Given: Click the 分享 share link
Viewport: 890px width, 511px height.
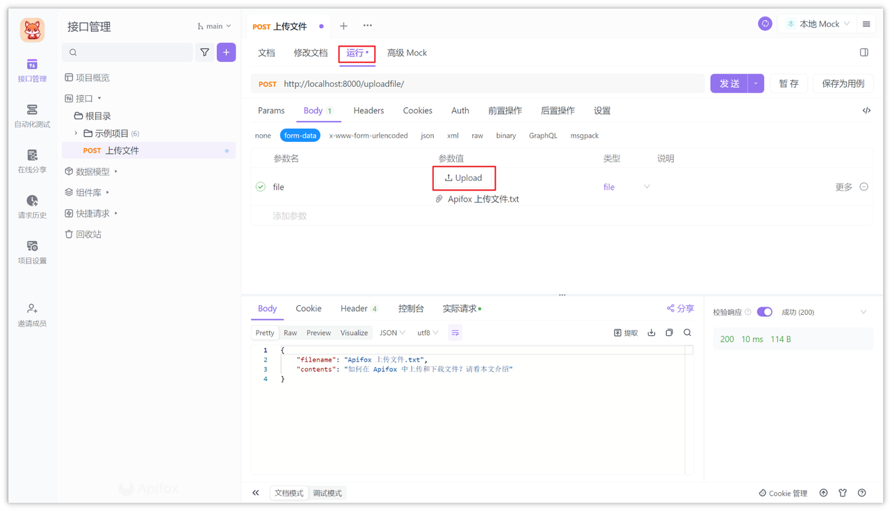Looking at the screenshot, I should [x=680, y=309].
